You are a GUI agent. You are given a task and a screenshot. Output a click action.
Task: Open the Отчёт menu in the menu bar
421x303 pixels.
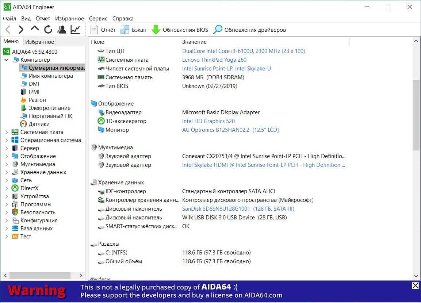click(43, 19)
